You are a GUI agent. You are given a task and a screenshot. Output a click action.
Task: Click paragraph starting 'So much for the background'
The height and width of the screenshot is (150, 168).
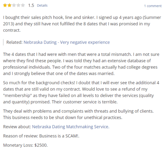tap(81, 92)
